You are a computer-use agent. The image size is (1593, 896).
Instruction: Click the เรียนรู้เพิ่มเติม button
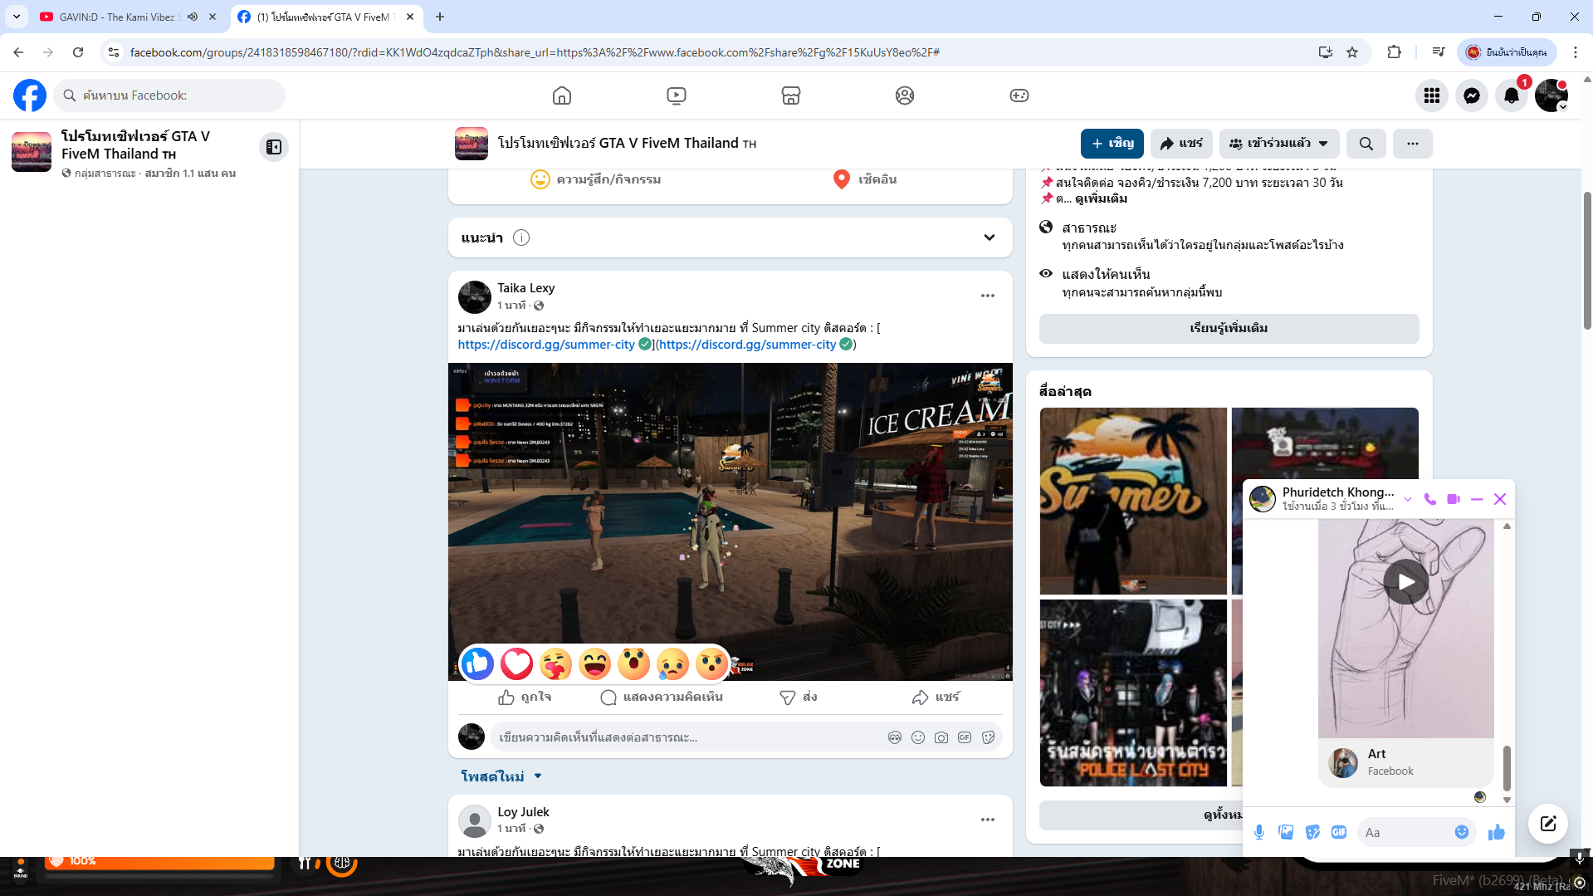point(1228,328)
